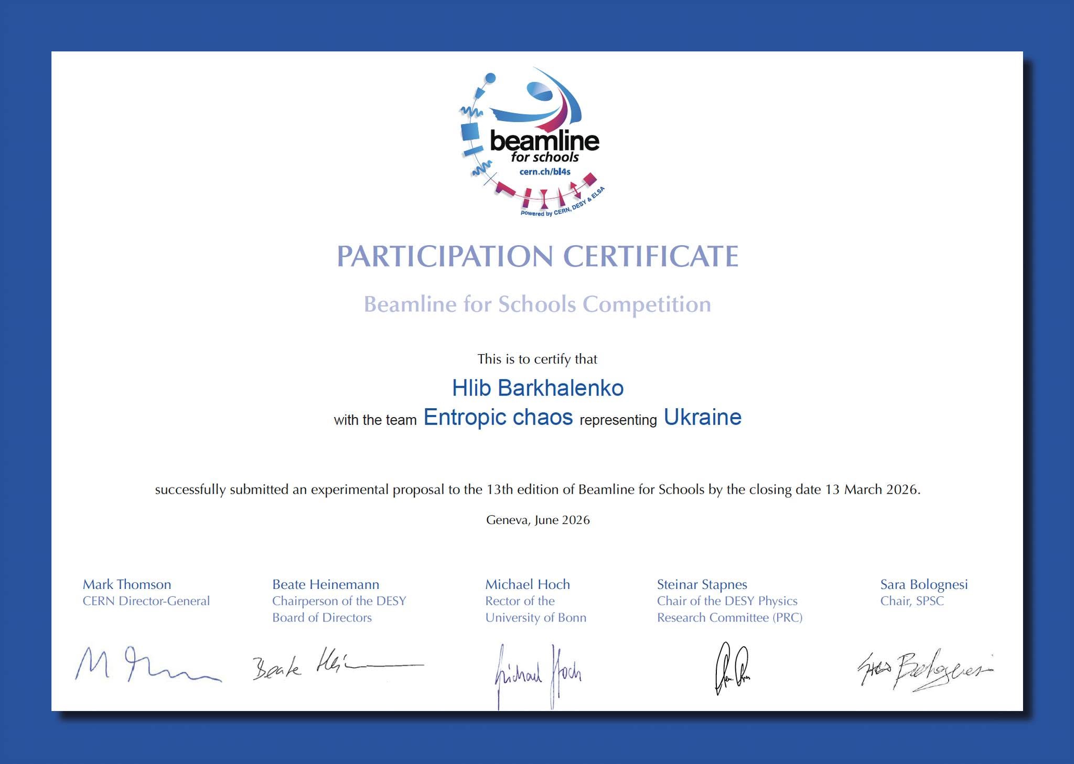Select the Beate Heinemann name label
The width and height of the screenshot is (1074, 764).
(326, 585)
